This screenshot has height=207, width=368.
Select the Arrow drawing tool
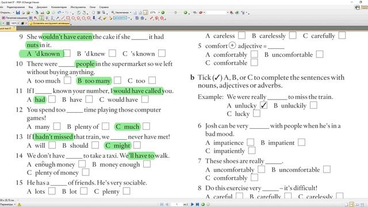(x=57, y=18)
